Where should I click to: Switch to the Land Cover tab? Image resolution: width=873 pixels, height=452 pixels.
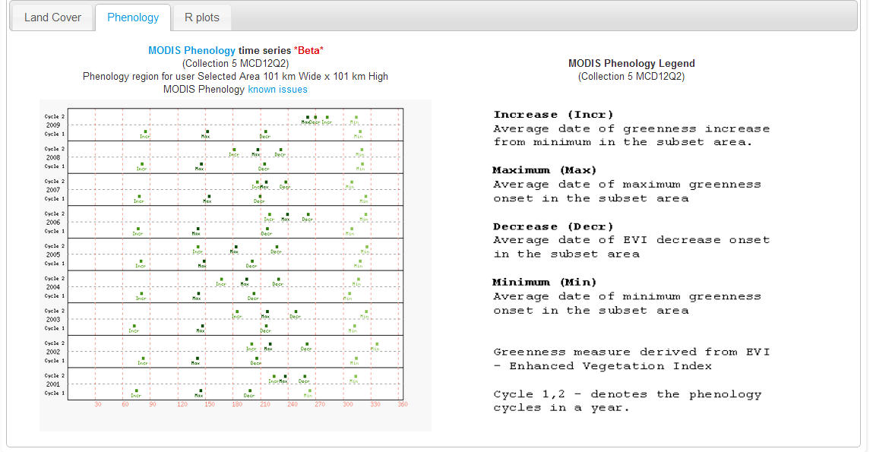click(x=52, y=17)
